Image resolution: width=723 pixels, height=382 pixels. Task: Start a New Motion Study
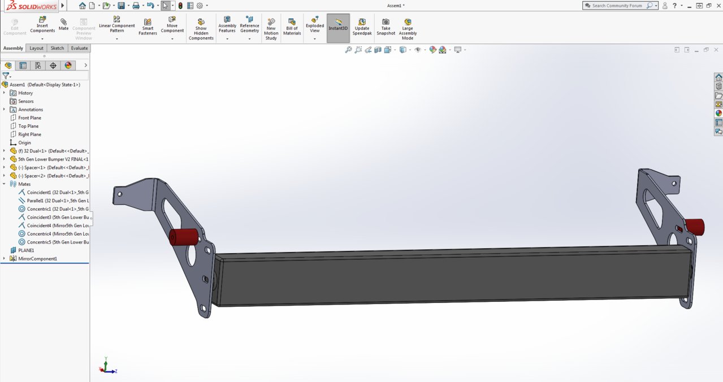pyautogui.click(x=271, y=29)
